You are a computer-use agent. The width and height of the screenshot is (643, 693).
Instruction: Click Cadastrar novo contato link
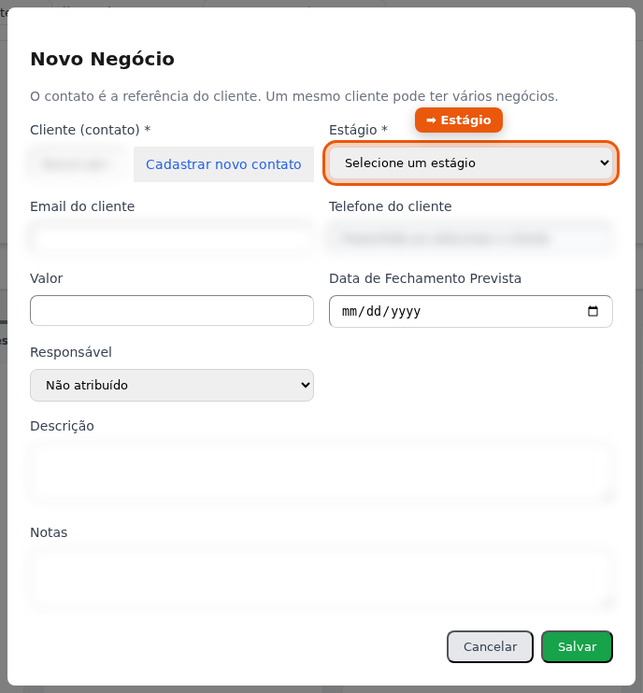(223, 164)
